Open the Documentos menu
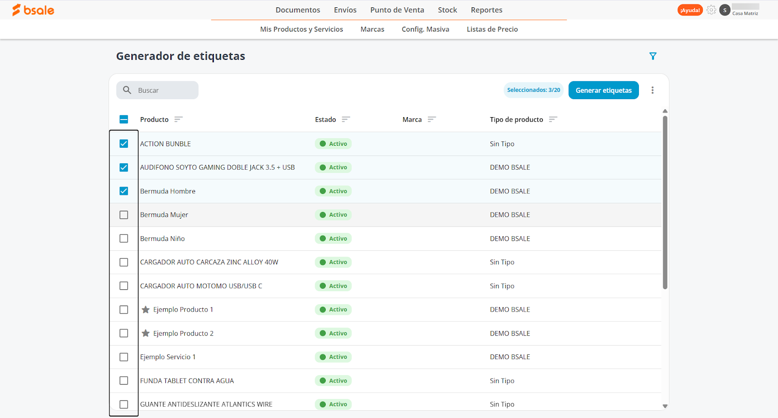778x418 pixels. tap(298, 10)
